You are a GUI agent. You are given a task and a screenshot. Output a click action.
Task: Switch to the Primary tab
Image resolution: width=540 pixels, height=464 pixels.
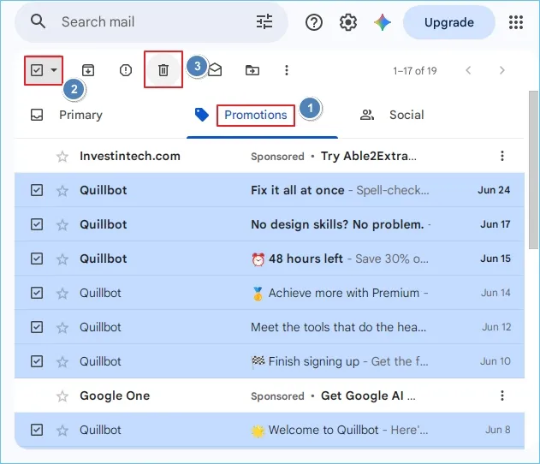(67, 115)
